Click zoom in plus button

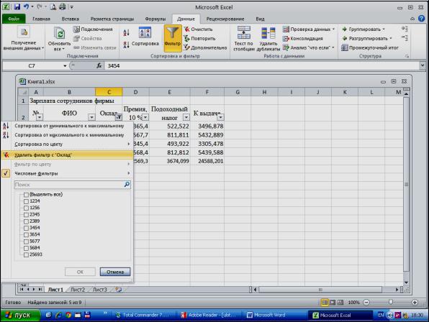click(415, 303)
